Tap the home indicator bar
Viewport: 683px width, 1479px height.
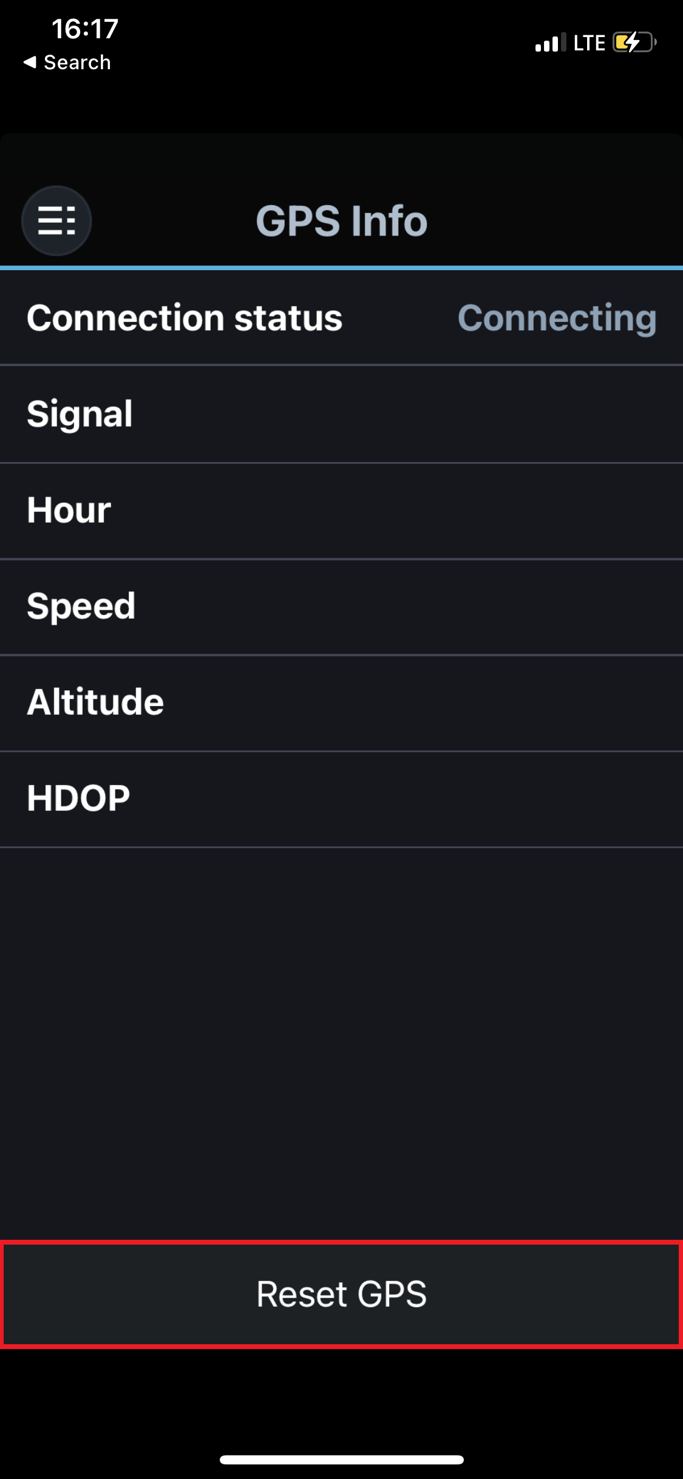click(x=341, y=1459)
